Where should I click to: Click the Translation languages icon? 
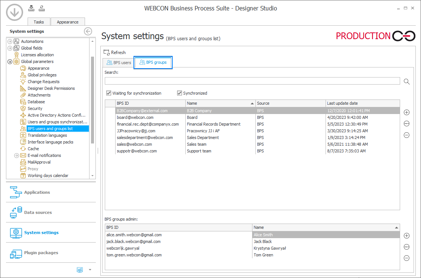23,135
